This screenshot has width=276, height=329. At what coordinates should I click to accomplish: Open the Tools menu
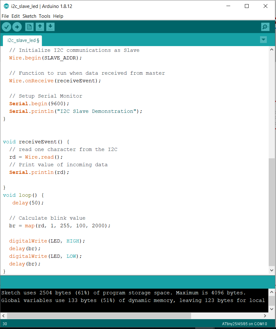tap(45, 16)
